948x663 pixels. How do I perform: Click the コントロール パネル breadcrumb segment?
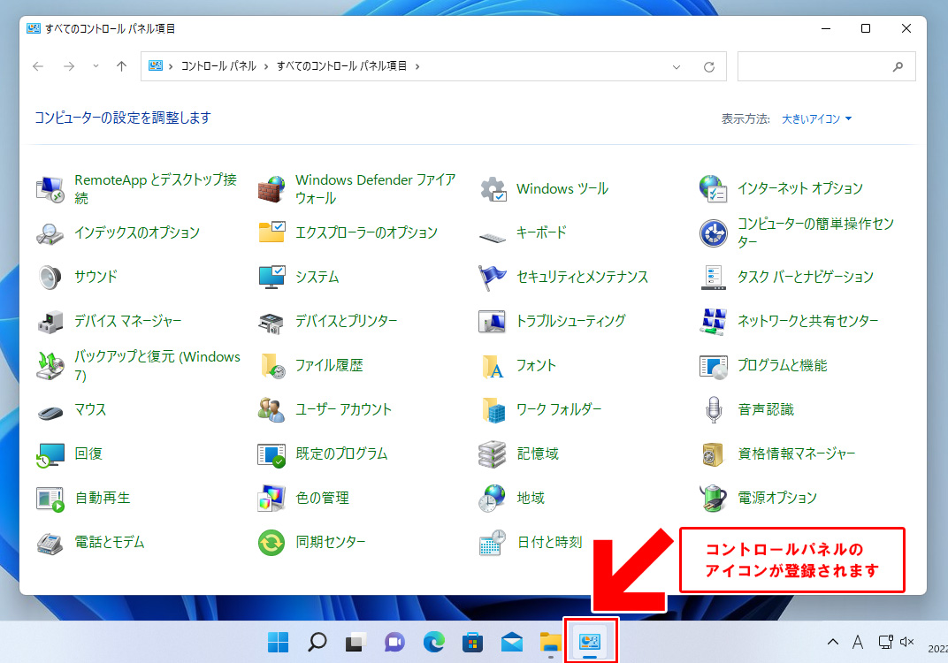coord(218,66)
